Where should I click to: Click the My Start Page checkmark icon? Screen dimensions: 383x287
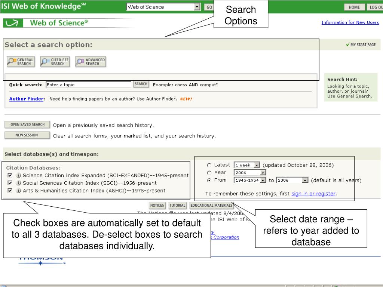(347, 44)
